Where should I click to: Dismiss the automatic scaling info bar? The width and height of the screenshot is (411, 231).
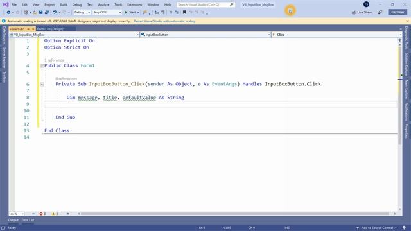click(x=407, y=21)
